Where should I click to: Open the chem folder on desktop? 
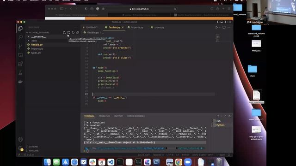click(x=252, y=71)
